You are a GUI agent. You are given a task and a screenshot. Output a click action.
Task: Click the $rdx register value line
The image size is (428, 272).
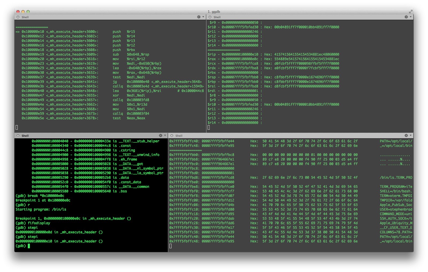[x=273, y=68]
